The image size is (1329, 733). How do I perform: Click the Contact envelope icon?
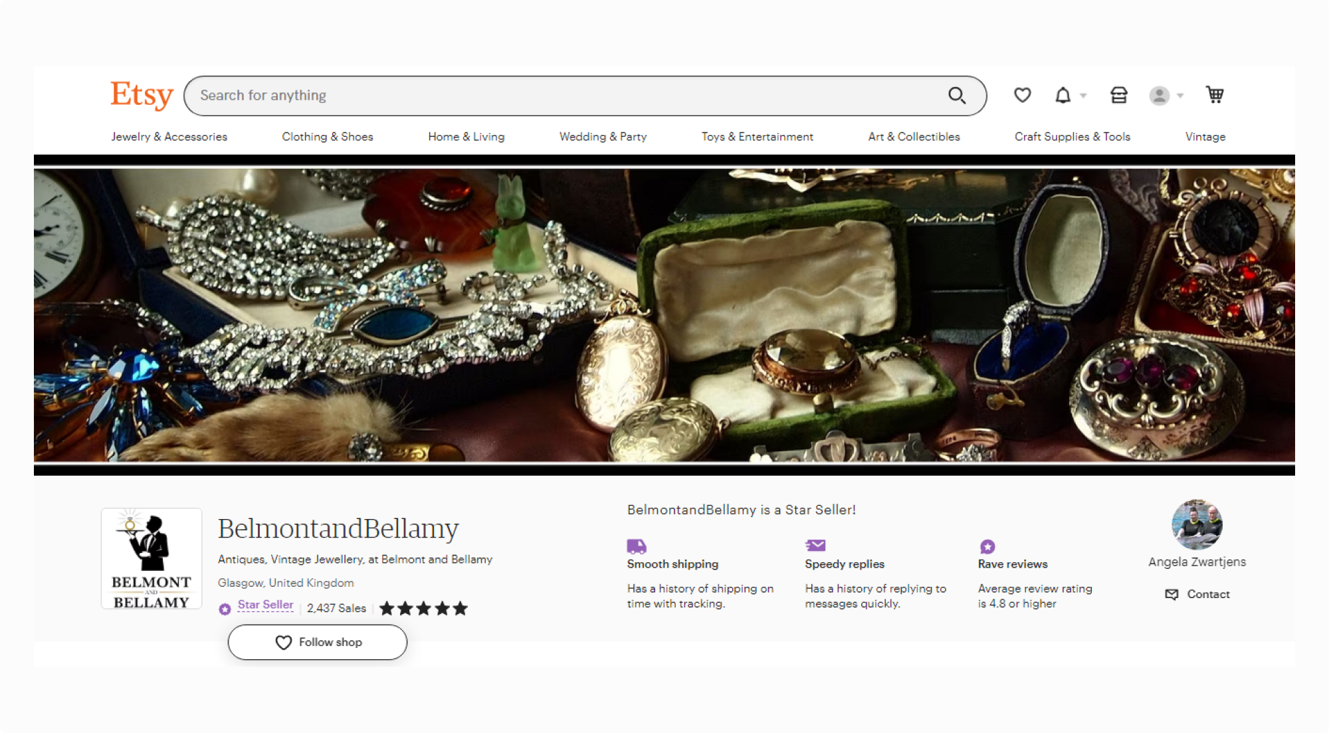[1172, 594]
